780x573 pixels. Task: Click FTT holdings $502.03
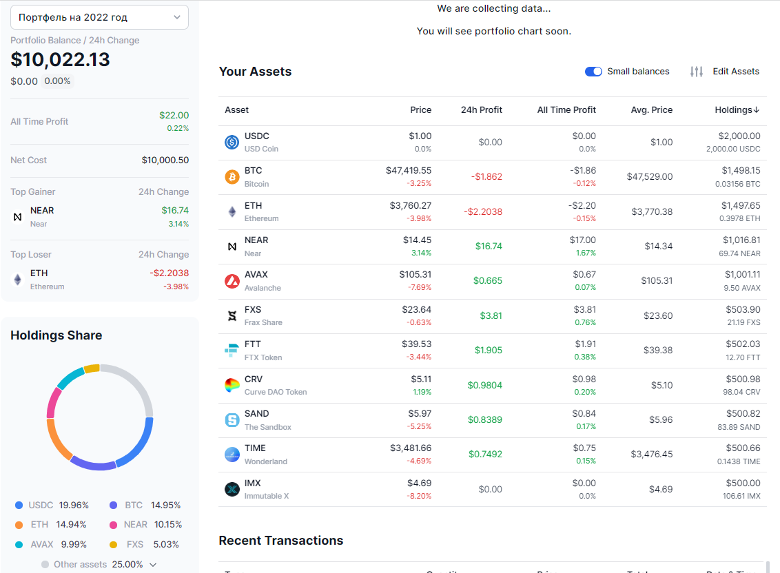click(x=743, y=344)
